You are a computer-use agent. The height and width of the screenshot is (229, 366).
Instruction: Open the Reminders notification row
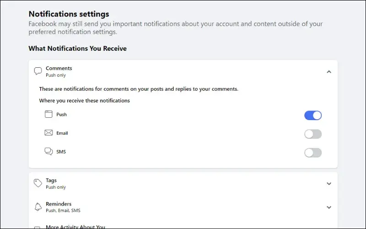pos(183,207)
